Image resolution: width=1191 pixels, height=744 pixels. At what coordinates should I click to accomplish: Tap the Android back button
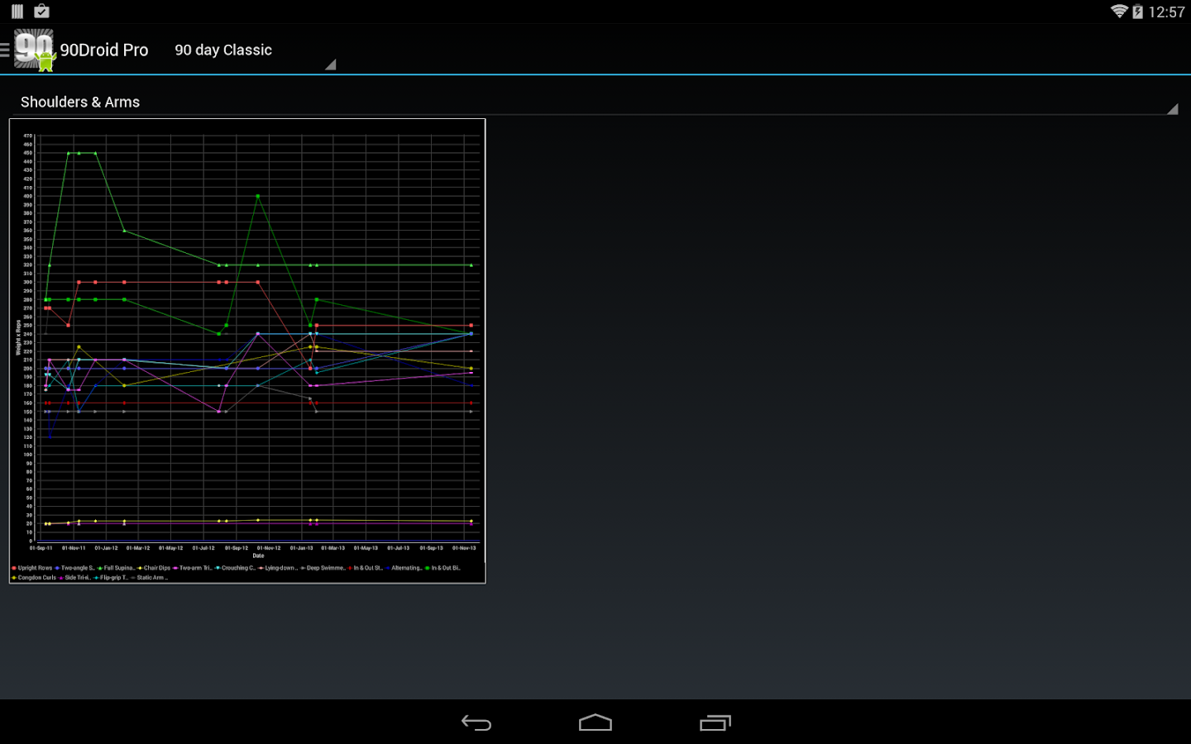point(476,723)
